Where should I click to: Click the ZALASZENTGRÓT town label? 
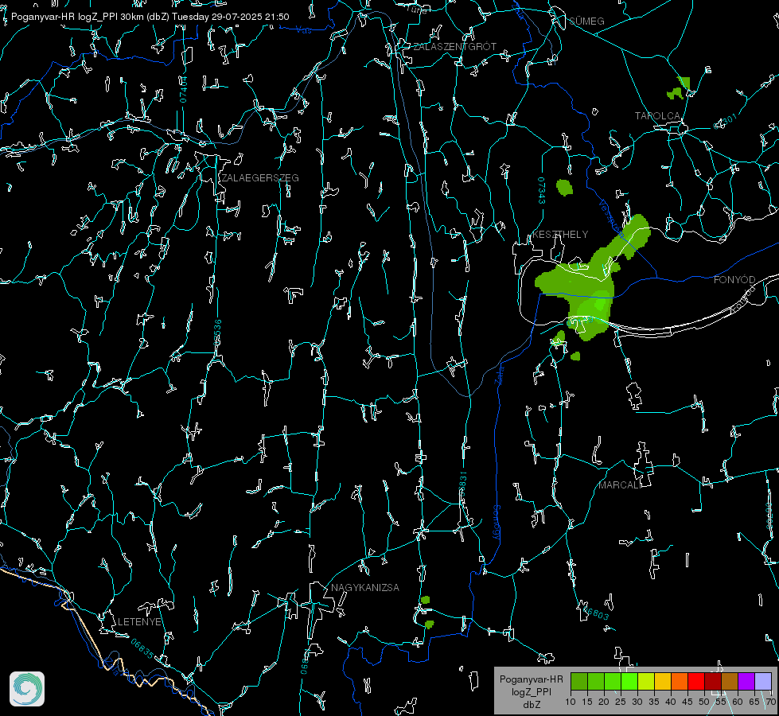[x=454, y=46]
